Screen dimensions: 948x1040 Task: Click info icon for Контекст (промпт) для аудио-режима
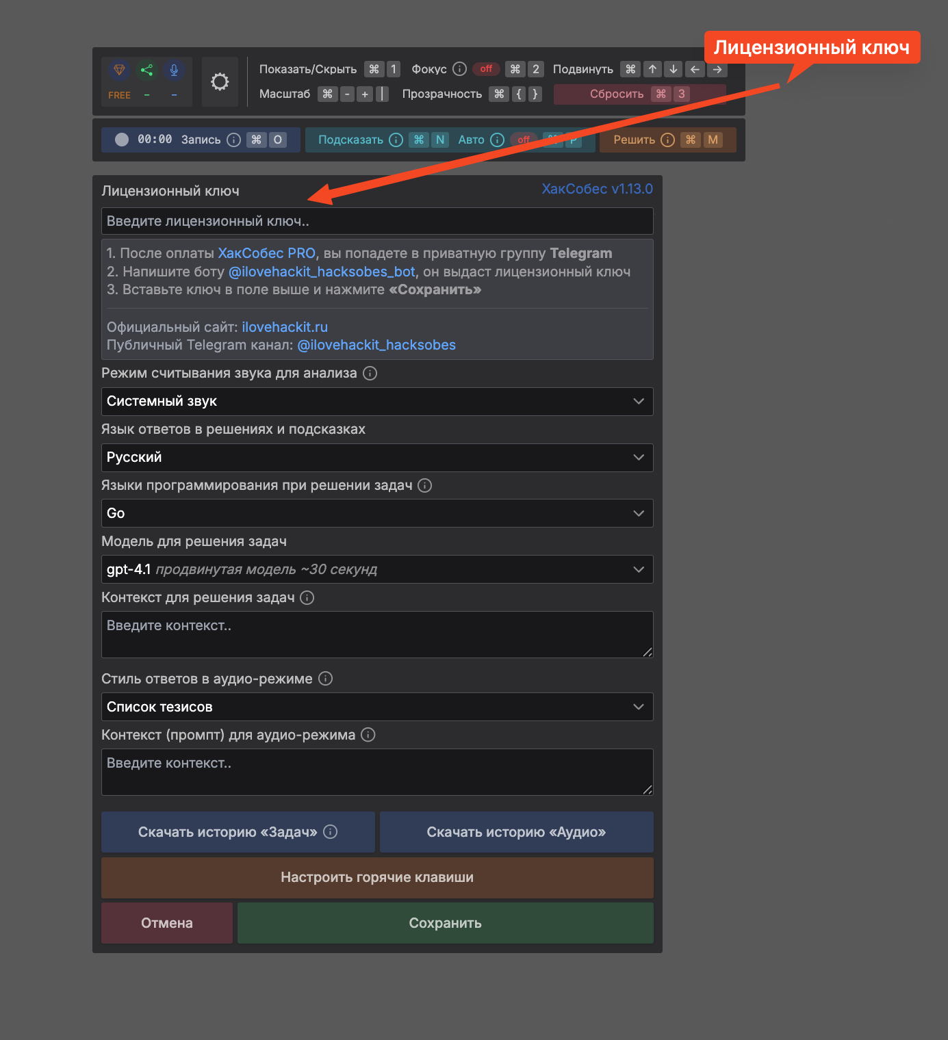[x=368, y=734]
